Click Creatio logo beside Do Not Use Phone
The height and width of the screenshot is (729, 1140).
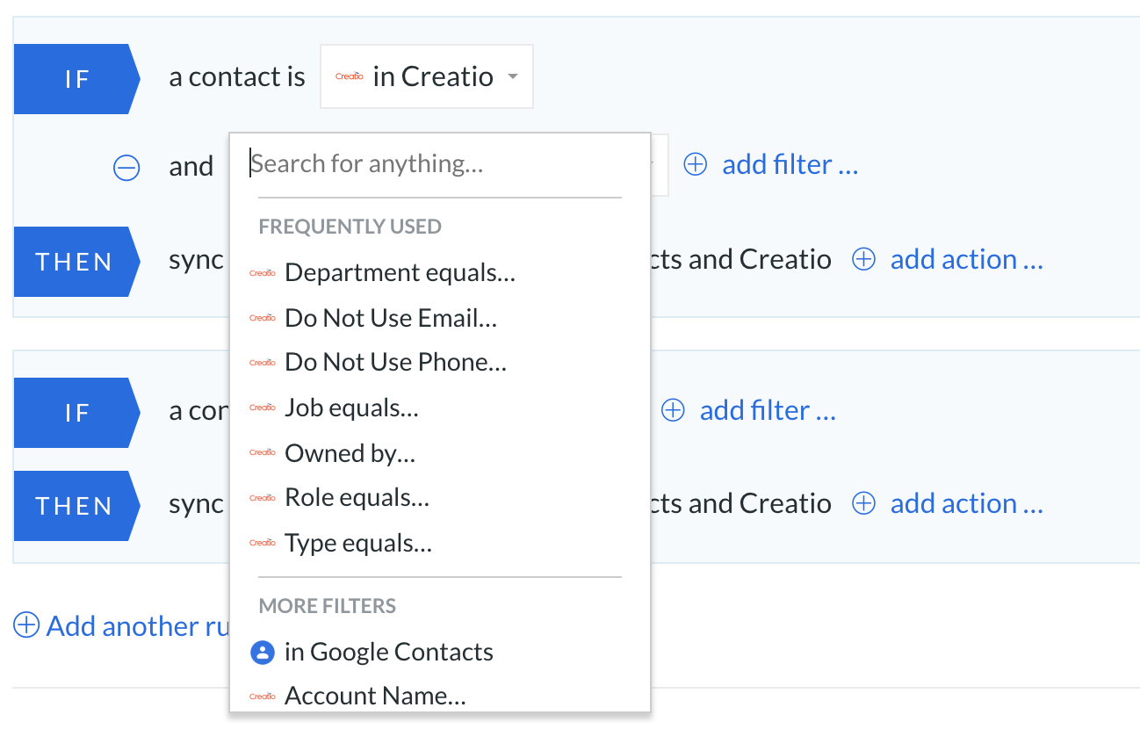(x=263, y=362)
